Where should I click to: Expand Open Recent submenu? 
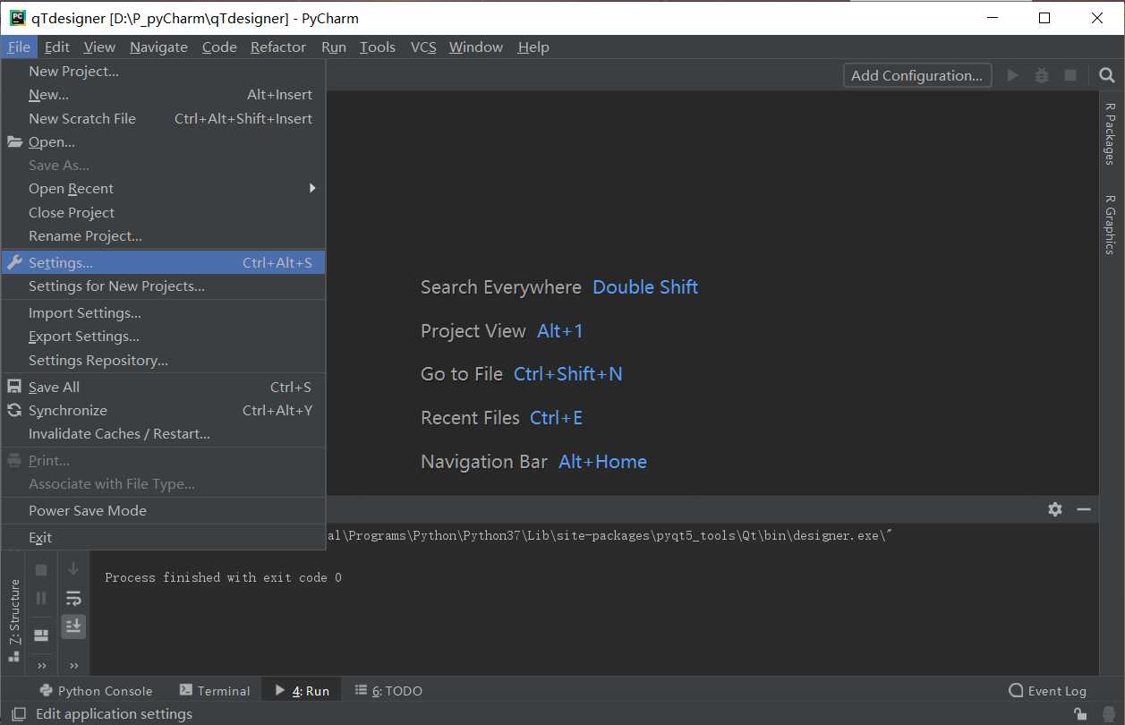click(163, 188)
